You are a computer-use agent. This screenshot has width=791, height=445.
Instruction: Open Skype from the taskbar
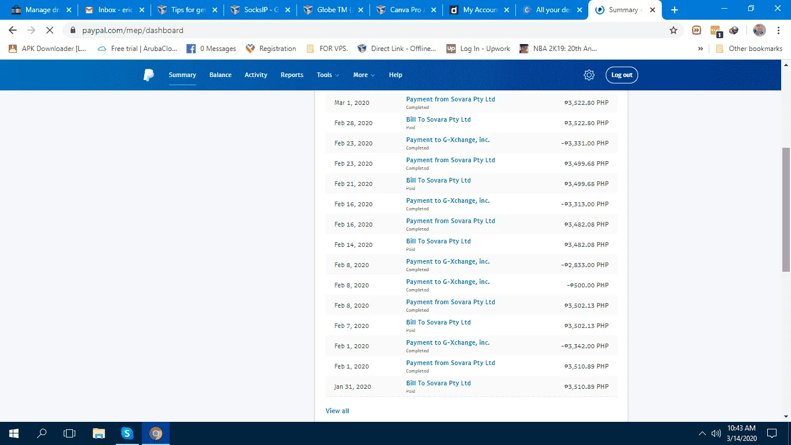(x=127, y=433)
